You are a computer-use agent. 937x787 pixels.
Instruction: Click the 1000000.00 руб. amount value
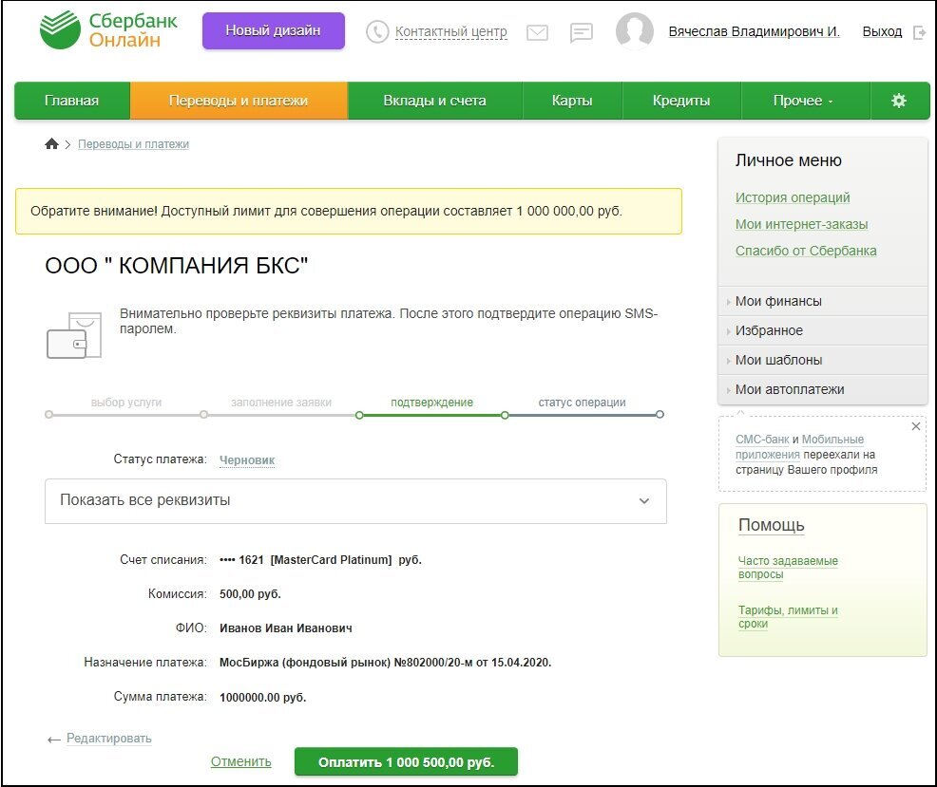(263, 698)
